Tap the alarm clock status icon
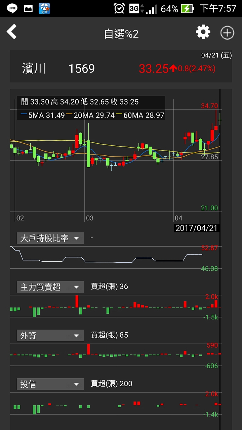242x430 pixels. coord(119,8)
